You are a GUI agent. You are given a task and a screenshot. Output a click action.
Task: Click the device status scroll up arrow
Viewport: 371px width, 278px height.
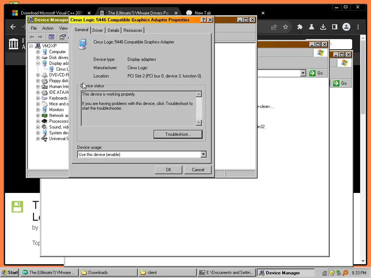[199, 94]
